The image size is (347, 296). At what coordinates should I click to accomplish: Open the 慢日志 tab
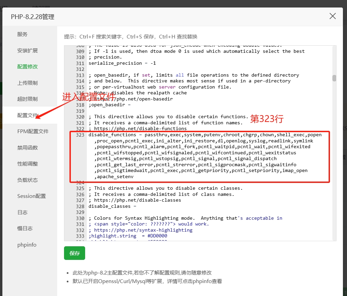click(25, 229)
